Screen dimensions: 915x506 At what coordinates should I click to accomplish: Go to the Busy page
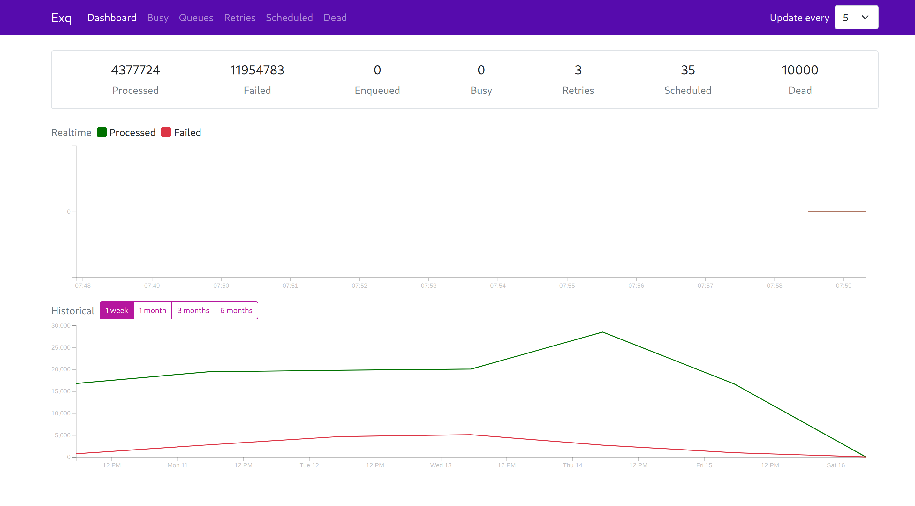(x=158, y=18)
